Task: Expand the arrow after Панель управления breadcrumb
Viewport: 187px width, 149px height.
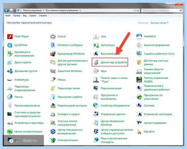Action: [44, 11]
